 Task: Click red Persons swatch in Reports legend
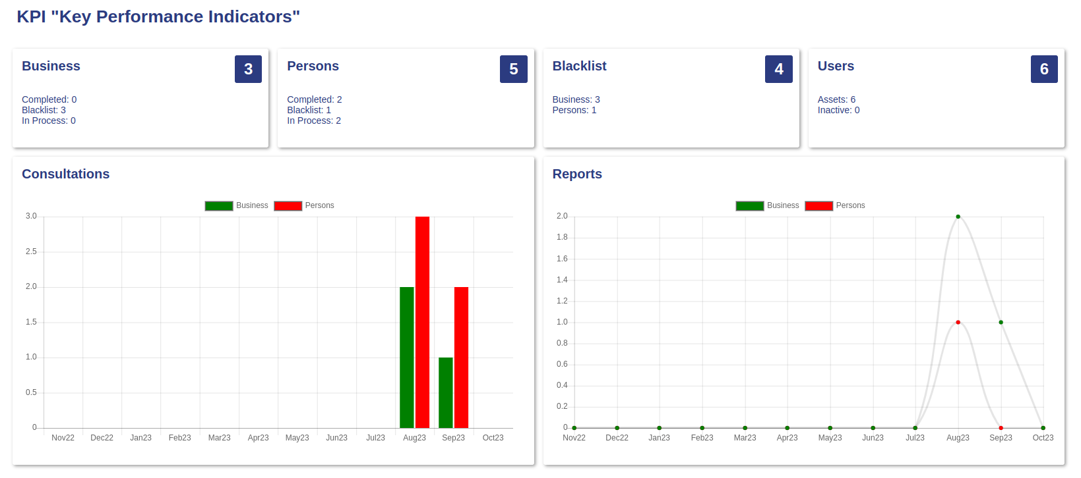pyautogui.click(x=819, y=206)
